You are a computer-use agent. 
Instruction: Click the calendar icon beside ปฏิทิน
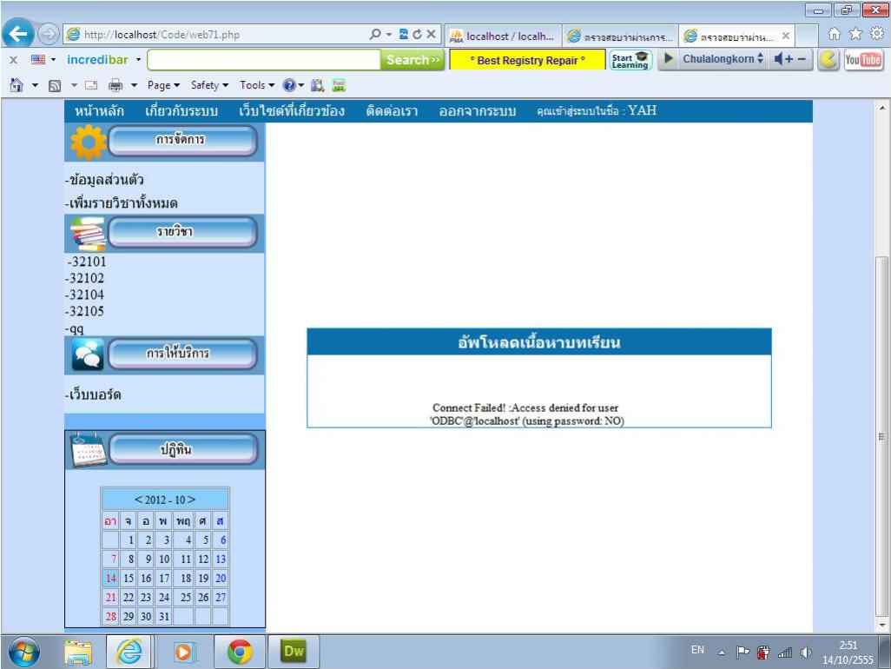point(88,450)
